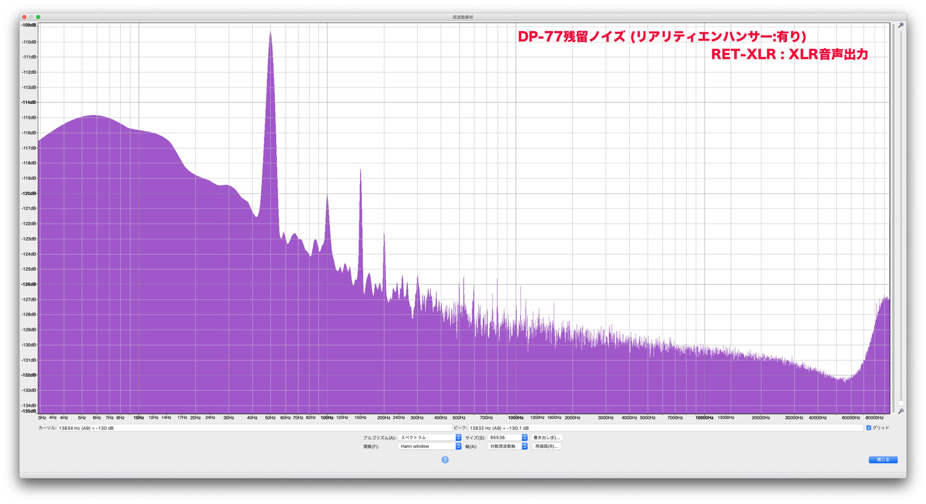Click the 80000Hz label on frequency axis

coord(874,418)
